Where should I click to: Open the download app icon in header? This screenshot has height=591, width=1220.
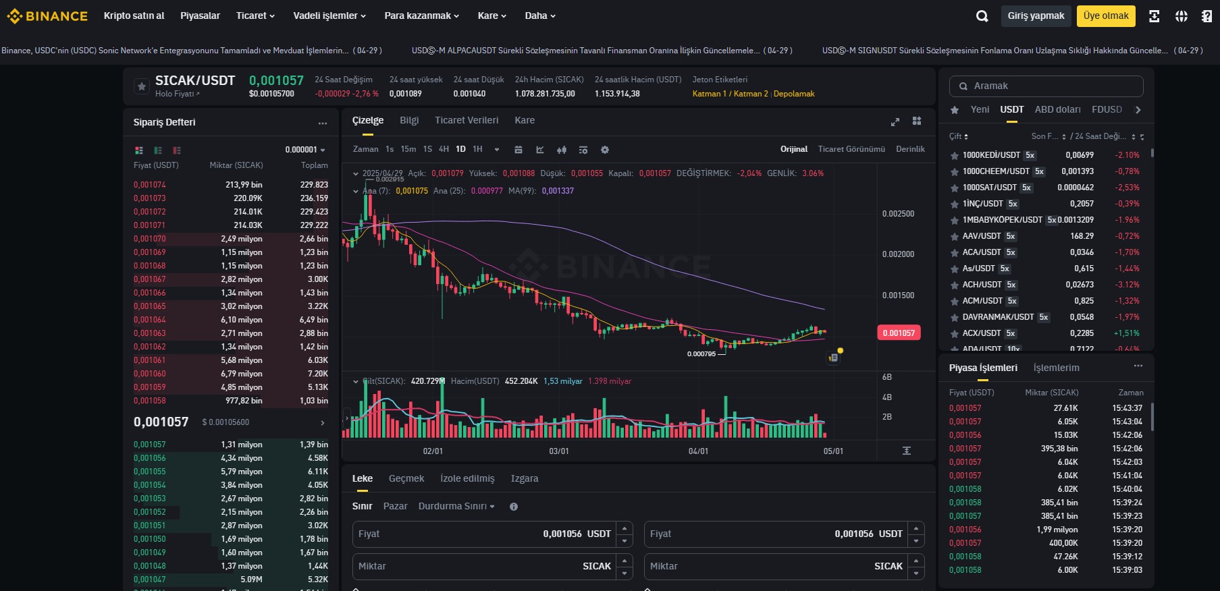click(1155, 16)
